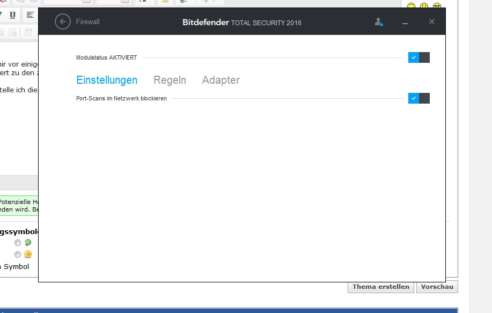Switch to the Einstellungen tab
This screenshot has height=313, width=492.
click(x=107, y=80)
